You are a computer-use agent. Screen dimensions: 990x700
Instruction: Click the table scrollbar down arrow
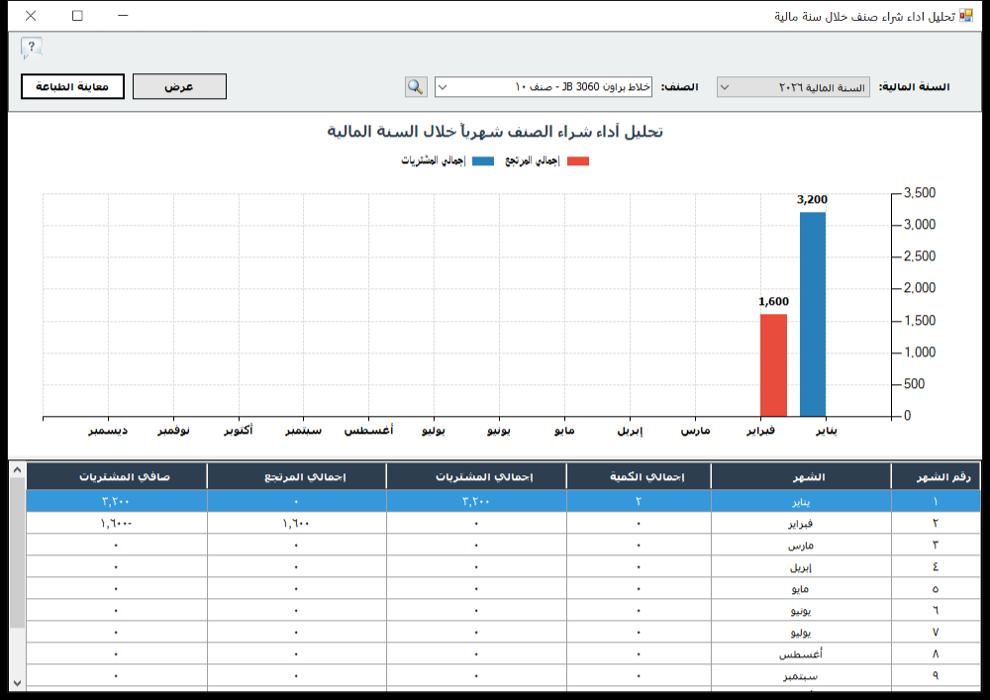point(17,683)
